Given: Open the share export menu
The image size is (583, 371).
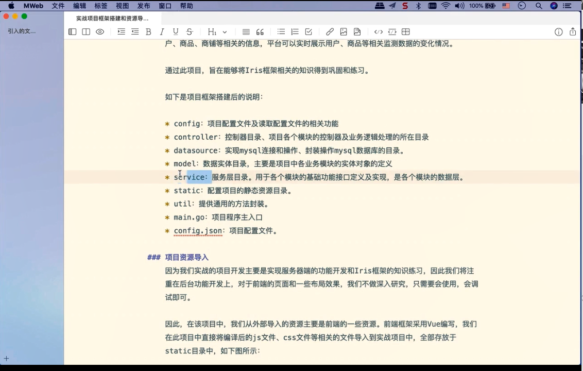Looking at the screenshot, I should coord(573,32).
